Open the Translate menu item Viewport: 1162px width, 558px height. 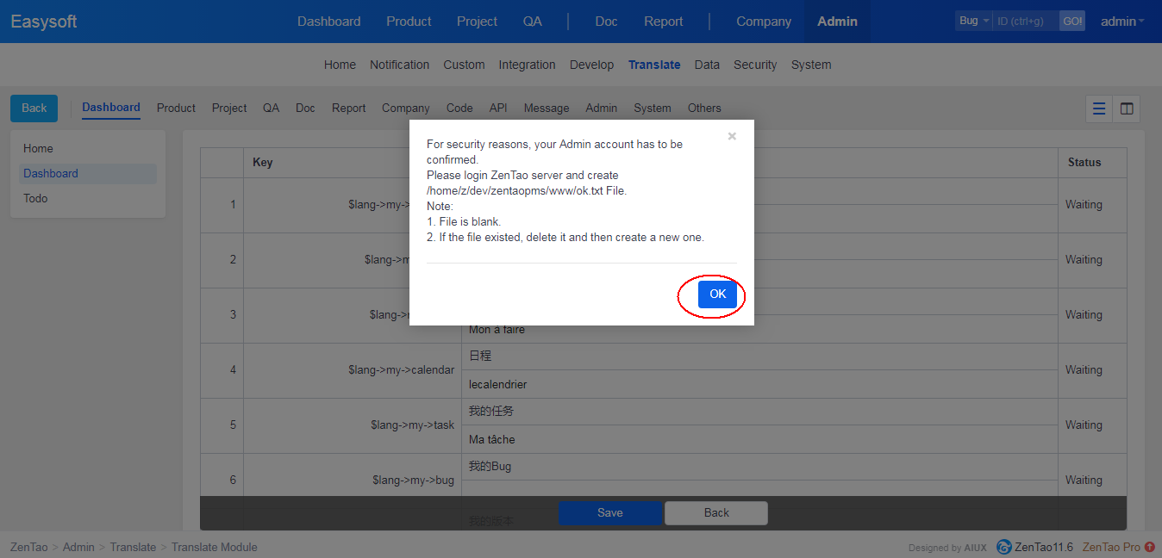(x=653, y=65)
